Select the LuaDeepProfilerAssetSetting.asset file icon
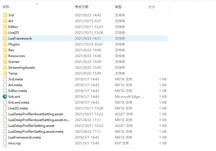The width and height of the screenshot is (216, 151). 5,114
